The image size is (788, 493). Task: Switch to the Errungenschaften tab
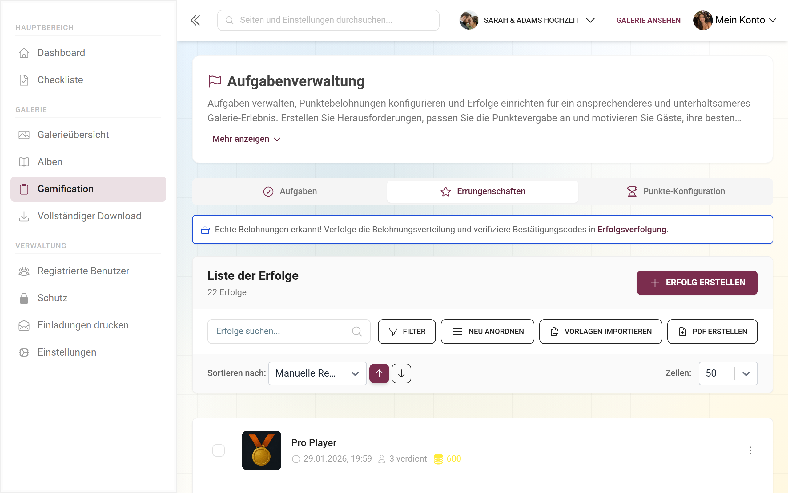pyautogui.click(x=483, y=191)
